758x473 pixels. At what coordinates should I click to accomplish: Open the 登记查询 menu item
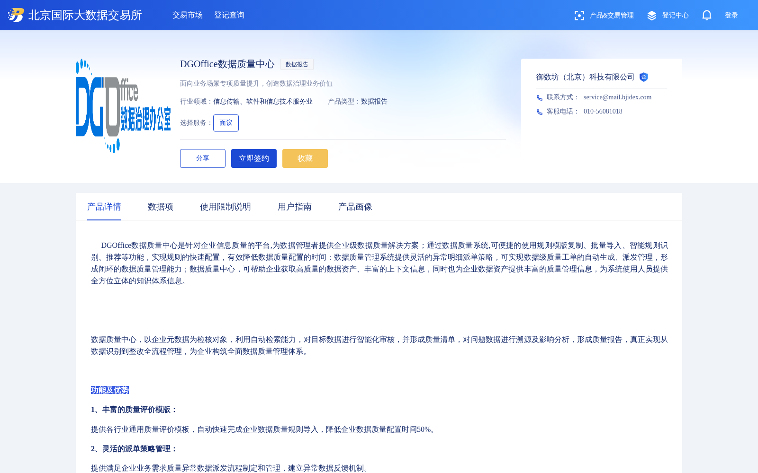pyautogui.click(x=229, y=15)
